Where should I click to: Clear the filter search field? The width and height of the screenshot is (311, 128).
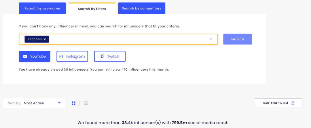point(211,39)
